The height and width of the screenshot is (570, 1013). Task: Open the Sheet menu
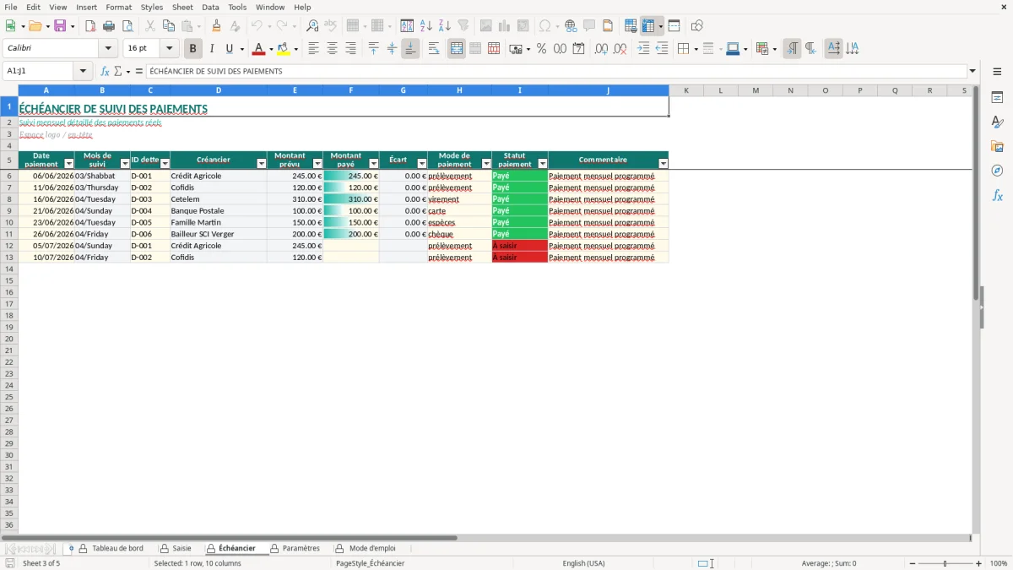click(182, 7)
